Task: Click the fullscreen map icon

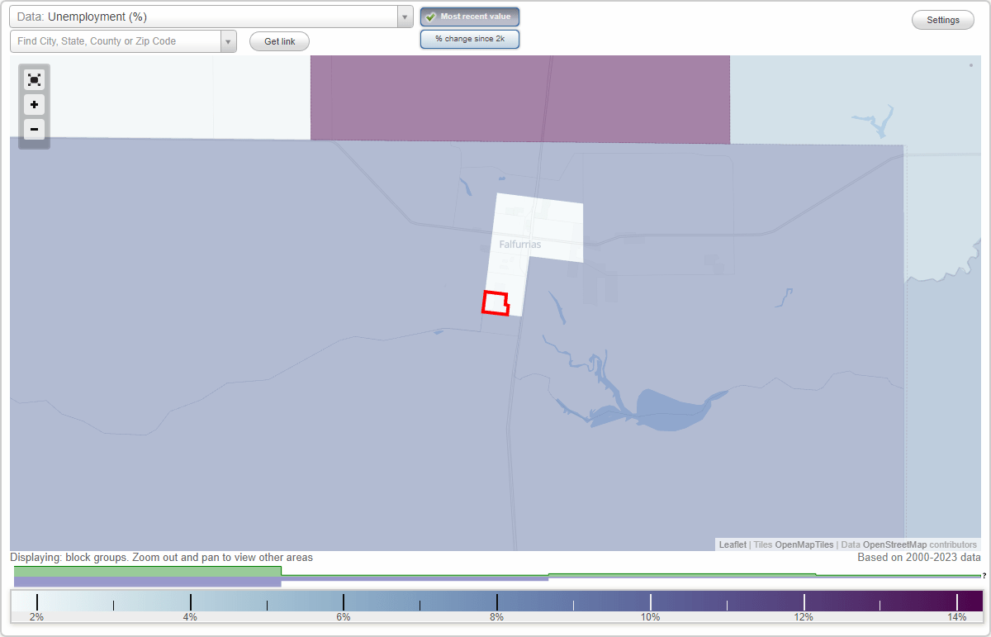Action: tap(34, 79)
